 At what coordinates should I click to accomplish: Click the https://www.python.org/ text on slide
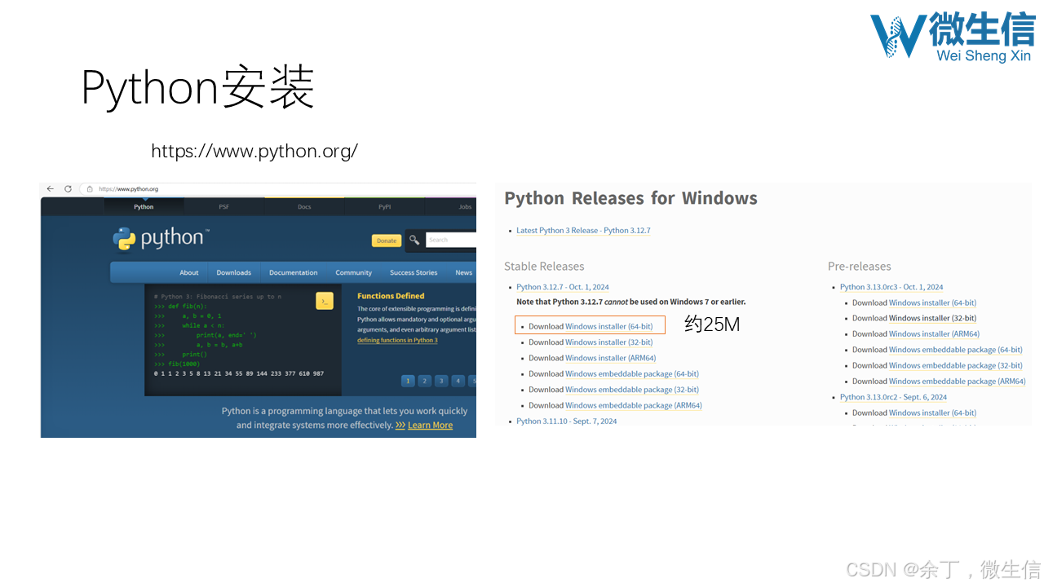tap(254, 152)
